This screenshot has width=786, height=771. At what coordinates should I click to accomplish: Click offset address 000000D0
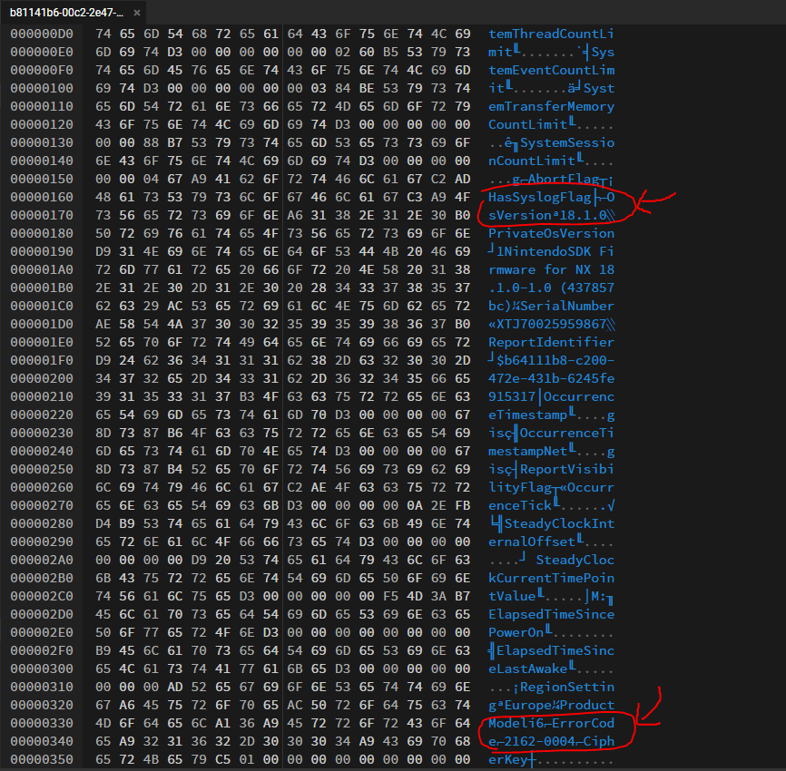[x=42, y=34]
